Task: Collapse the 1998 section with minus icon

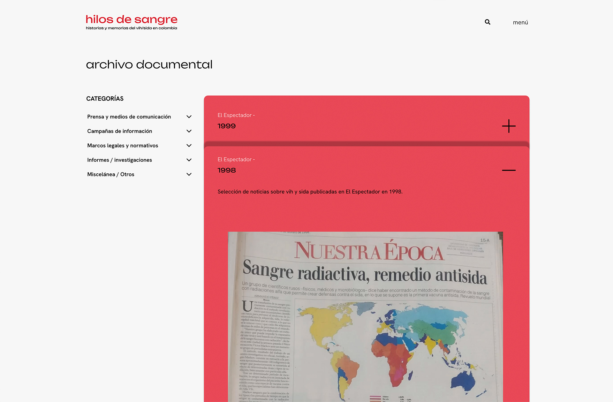Action: (x=509, y=170)
